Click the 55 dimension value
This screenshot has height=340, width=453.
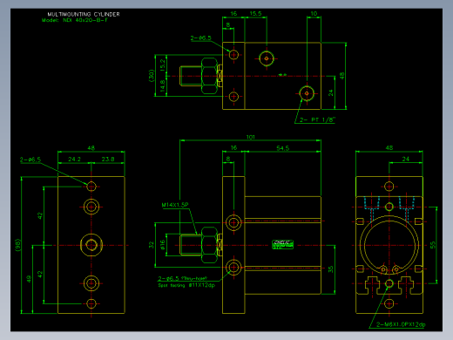433,245
